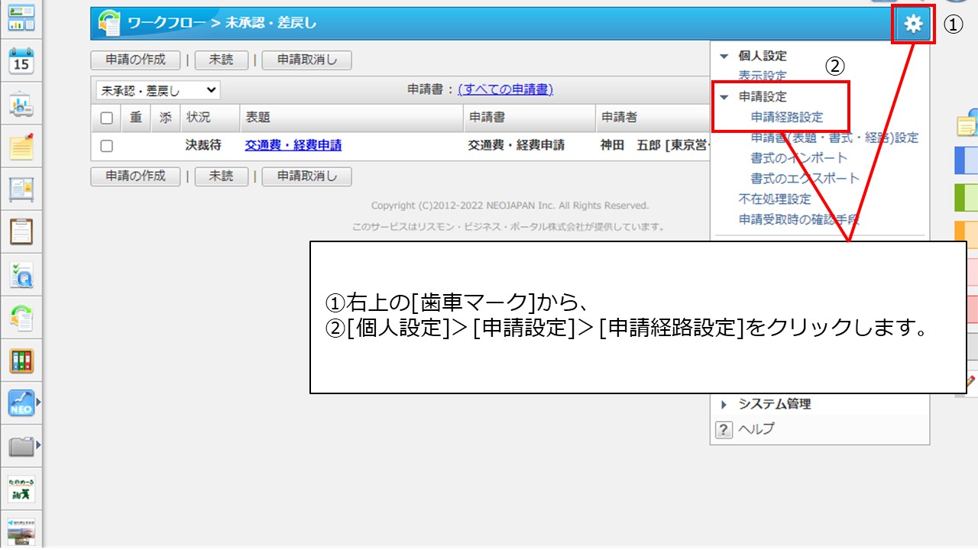Open the 交通費・経費申請 title link
Image resolution: width=978 pixels, height=550 pixels.
coord(293,145)
